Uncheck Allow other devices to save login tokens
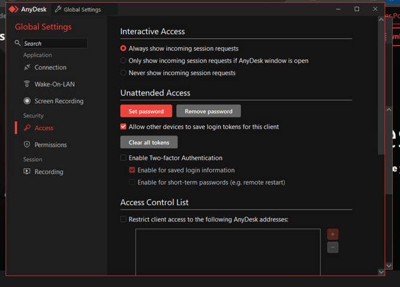Viewport: 400px width, 287px height. (x=123, y=126)
